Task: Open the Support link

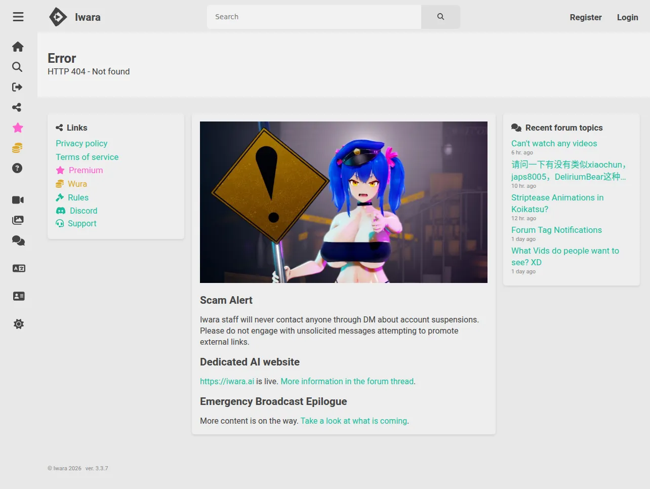Action: coord(76,223)
